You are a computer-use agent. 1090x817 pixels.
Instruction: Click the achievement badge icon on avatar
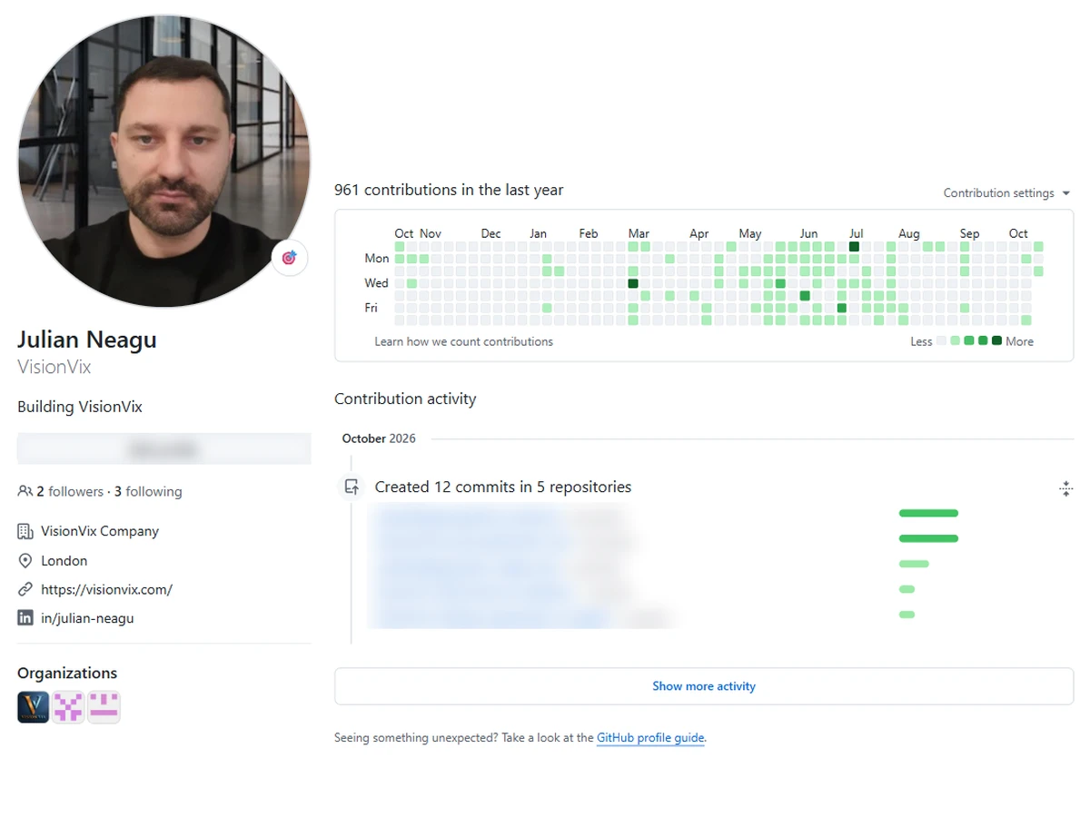[x=290, y=258]
